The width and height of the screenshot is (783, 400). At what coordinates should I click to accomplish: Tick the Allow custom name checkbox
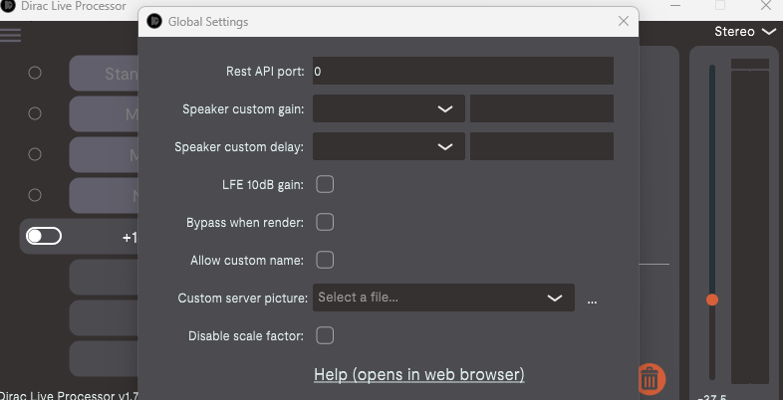[x=325, y=260]
